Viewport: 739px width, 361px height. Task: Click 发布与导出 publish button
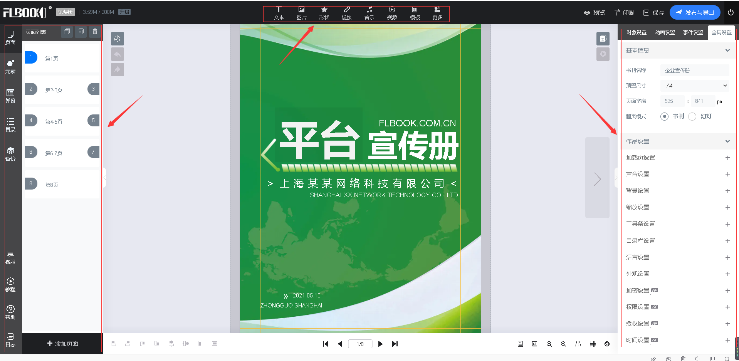tap(695, 12)
